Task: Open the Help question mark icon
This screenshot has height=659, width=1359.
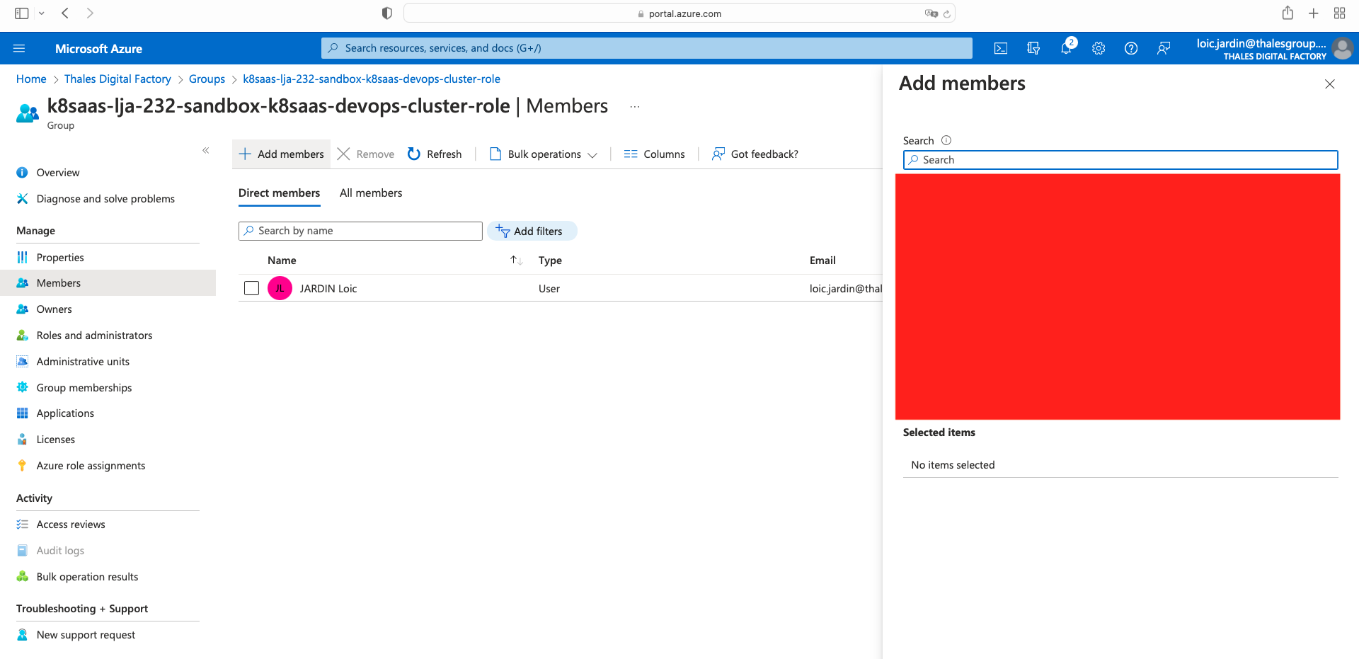Action: pyautogui.click(x=1131, y=48)
